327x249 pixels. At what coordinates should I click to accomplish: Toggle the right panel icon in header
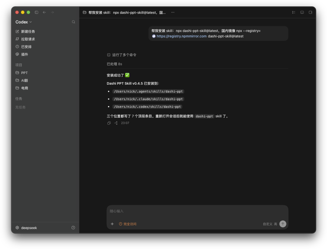click(x=310, y=12)
